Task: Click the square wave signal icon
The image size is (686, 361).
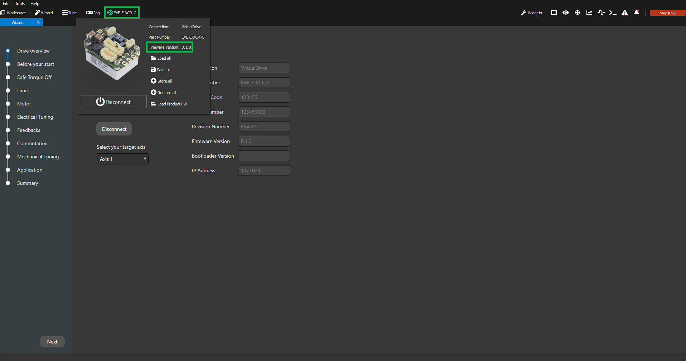Action: 601,13
